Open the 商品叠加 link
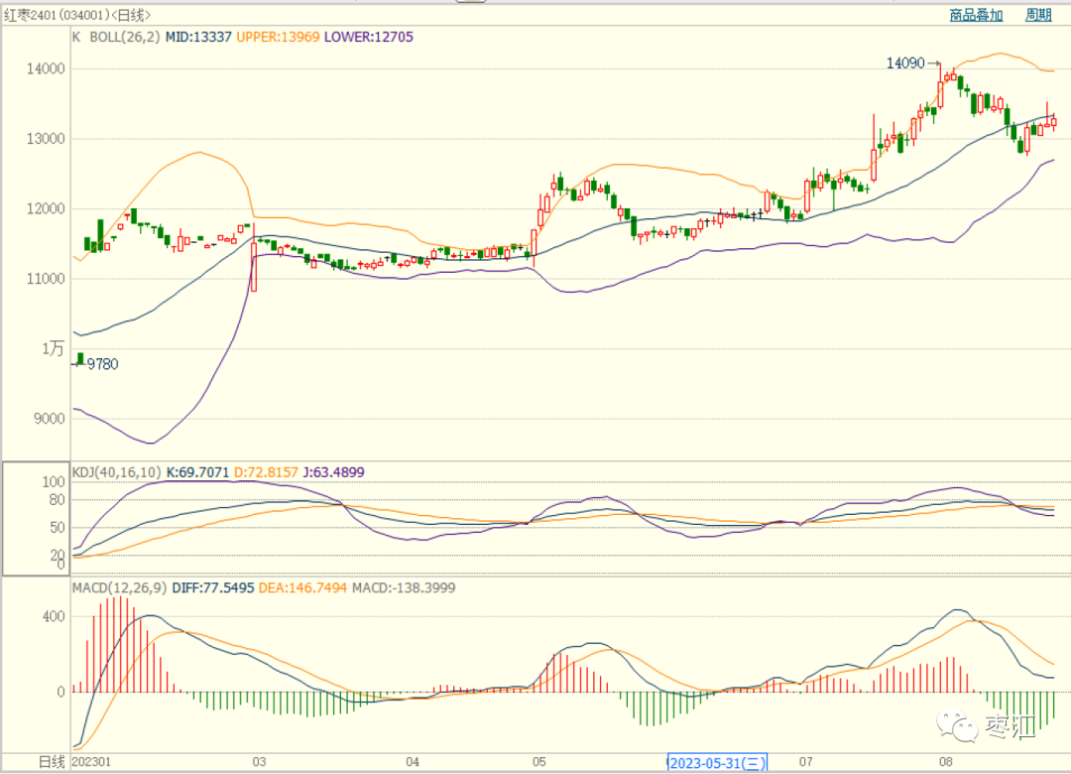 [976, 15]
